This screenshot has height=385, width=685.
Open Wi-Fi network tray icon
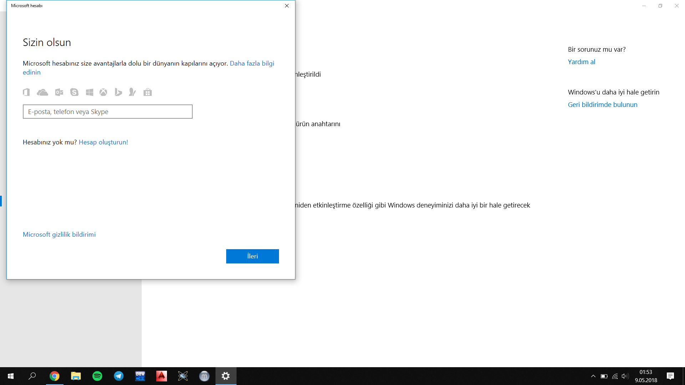coord(615,376)
